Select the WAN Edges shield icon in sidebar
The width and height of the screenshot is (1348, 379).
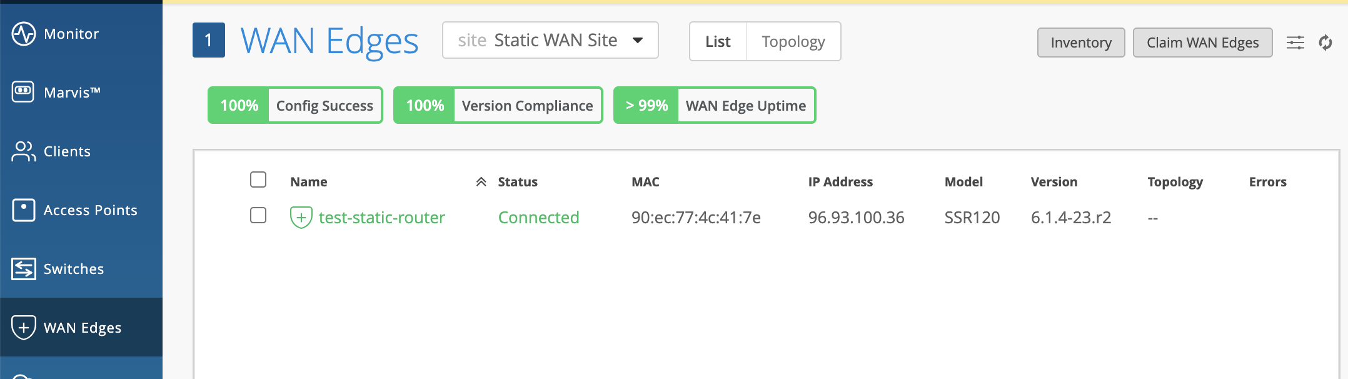[24, 328]
